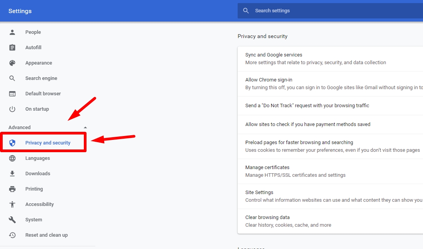Click the System wrench icon
This screenshot has width=423, height=249.
12,220
